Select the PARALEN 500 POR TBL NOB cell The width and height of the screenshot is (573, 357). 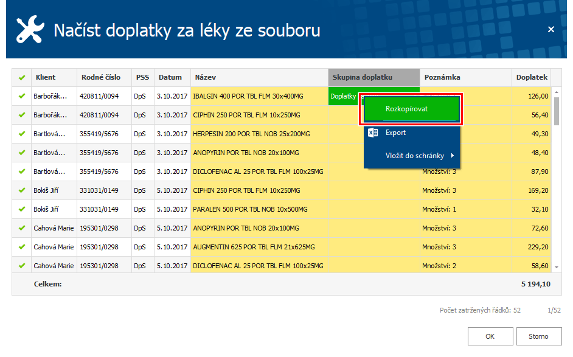(x=260, y=209)
